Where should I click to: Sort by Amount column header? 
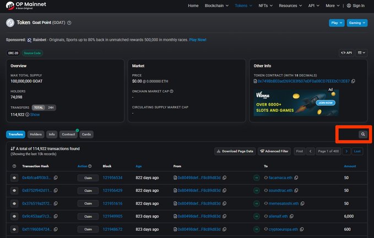point(350,166)
